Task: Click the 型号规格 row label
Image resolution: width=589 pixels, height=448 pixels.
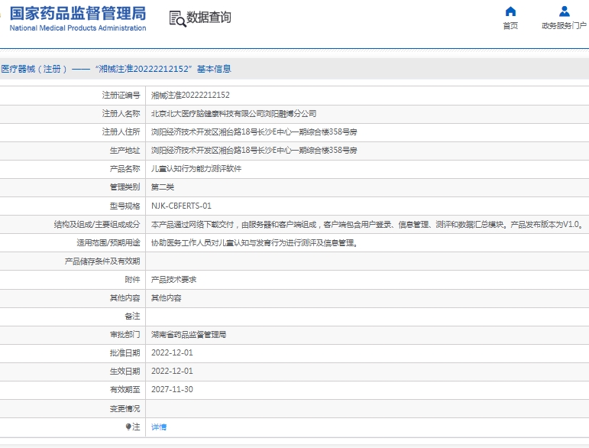Action: coord(125,206)
